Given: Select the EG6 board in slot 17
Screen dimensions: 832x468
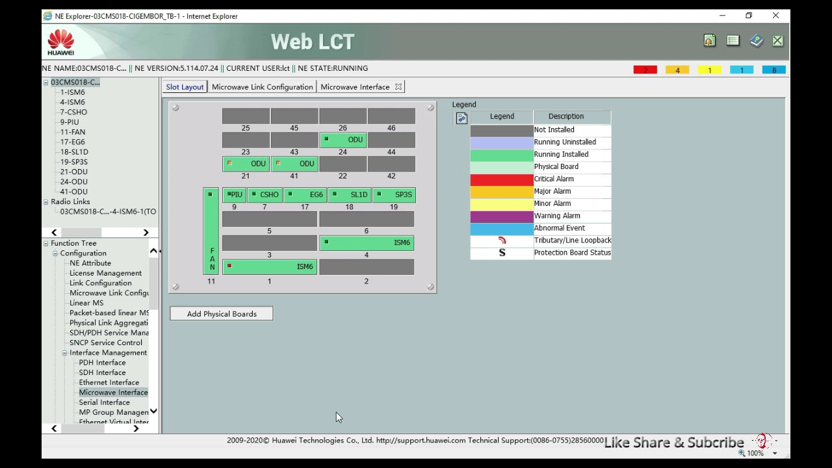Looking at the screenshot, I should tap(305, 194).
